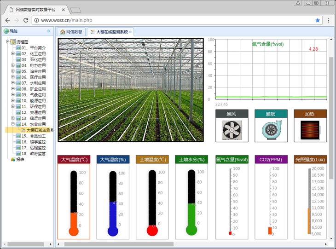Click the address bar URL field
The image size is (336, 249).
[177, 20]
